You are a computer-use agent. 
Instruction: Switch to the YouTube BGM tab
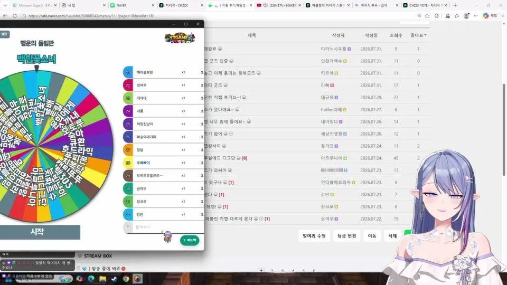pyautogui.click(x=279, y=5)
